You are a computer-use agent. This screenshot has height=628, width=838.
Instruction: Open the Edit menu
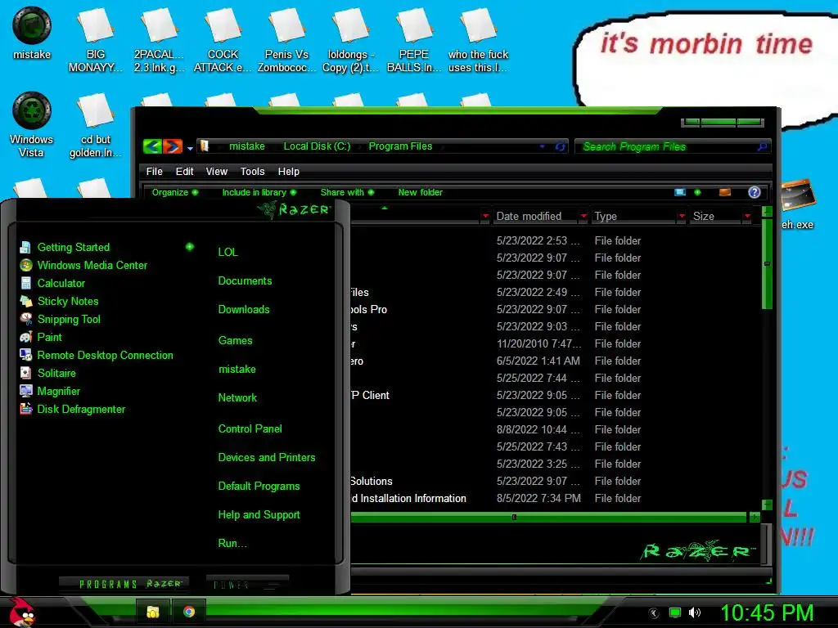[184, 172]
